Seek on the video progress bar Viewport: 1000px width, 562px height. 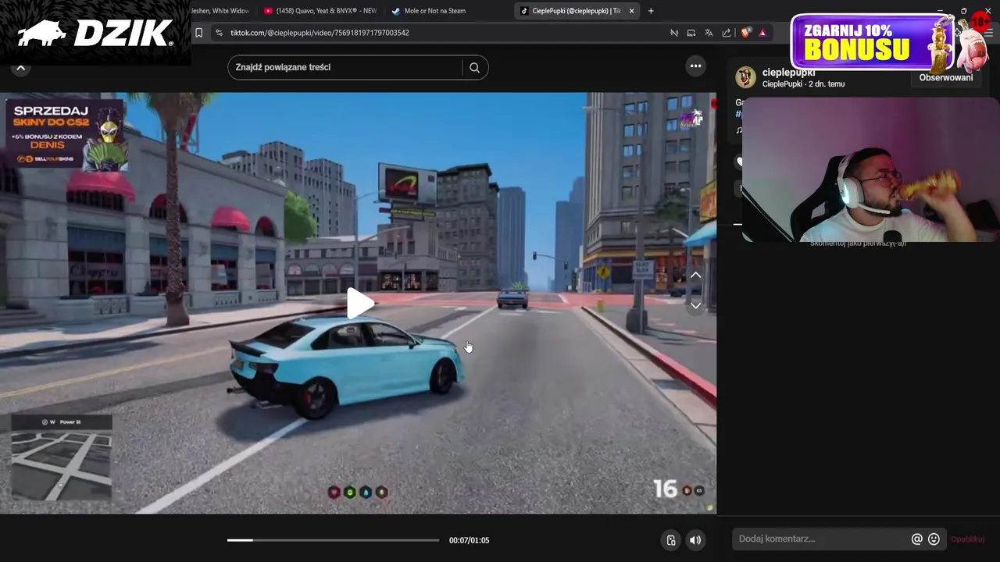(x=333, y=540)
